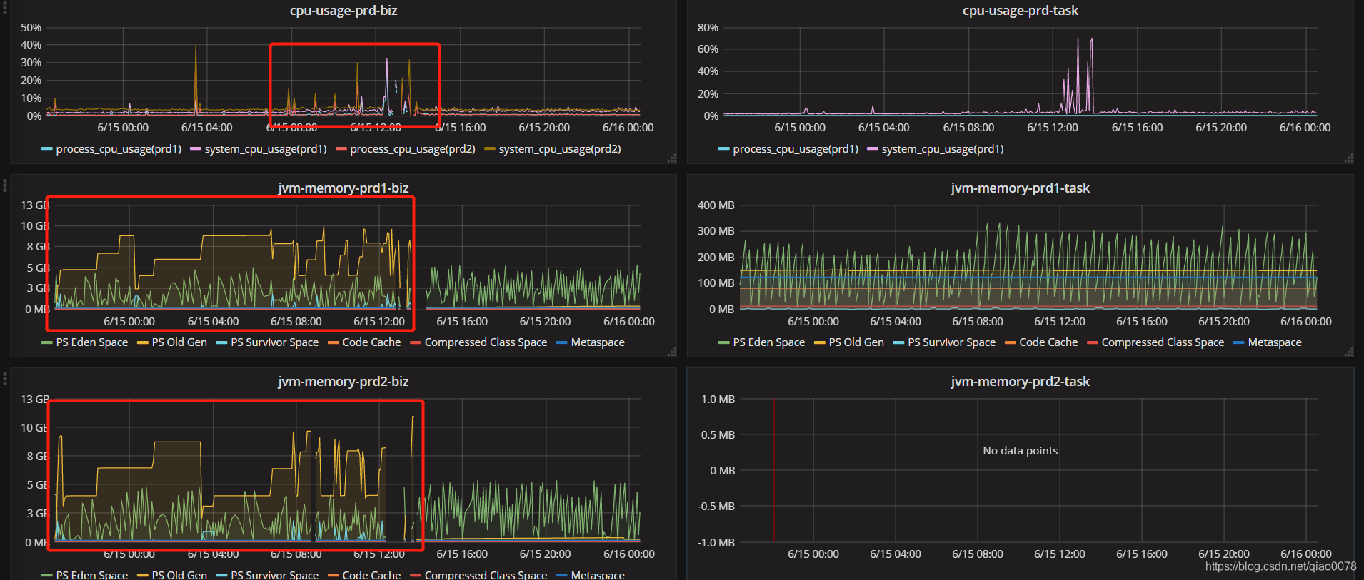The width and height of the screenshot is (1364, 580).
Task: Click the row handle dots beside cpu-usage-prd-biz
Action: (x=5, y=9)
